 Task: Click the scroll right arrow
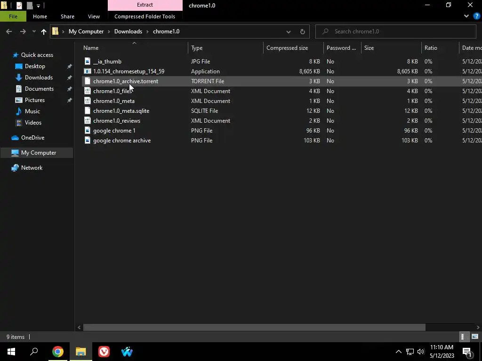(x=478, y=327)
